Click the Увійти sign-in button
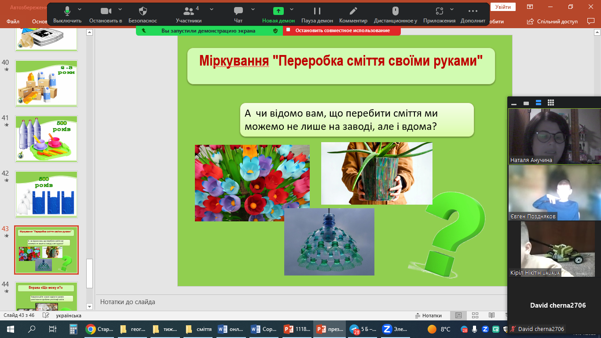The image size is (601, 338). (x=503, y=7)
